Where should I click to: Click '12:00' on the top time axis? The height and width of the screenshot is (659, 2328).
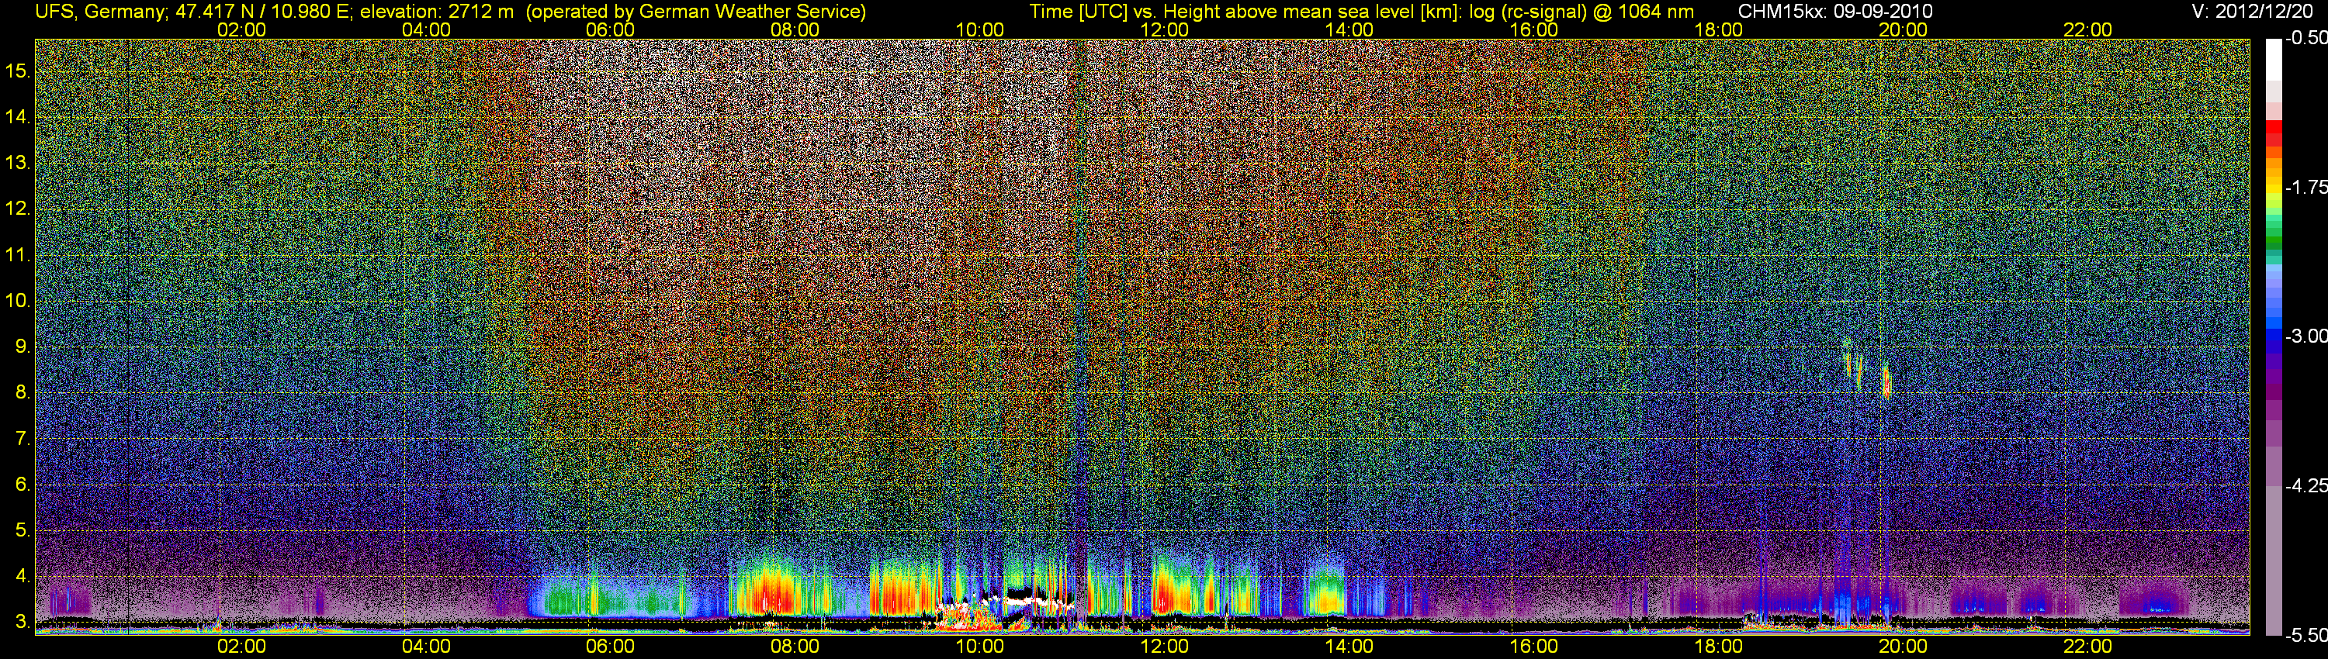pyautogui.click(x=1164, y=29)
